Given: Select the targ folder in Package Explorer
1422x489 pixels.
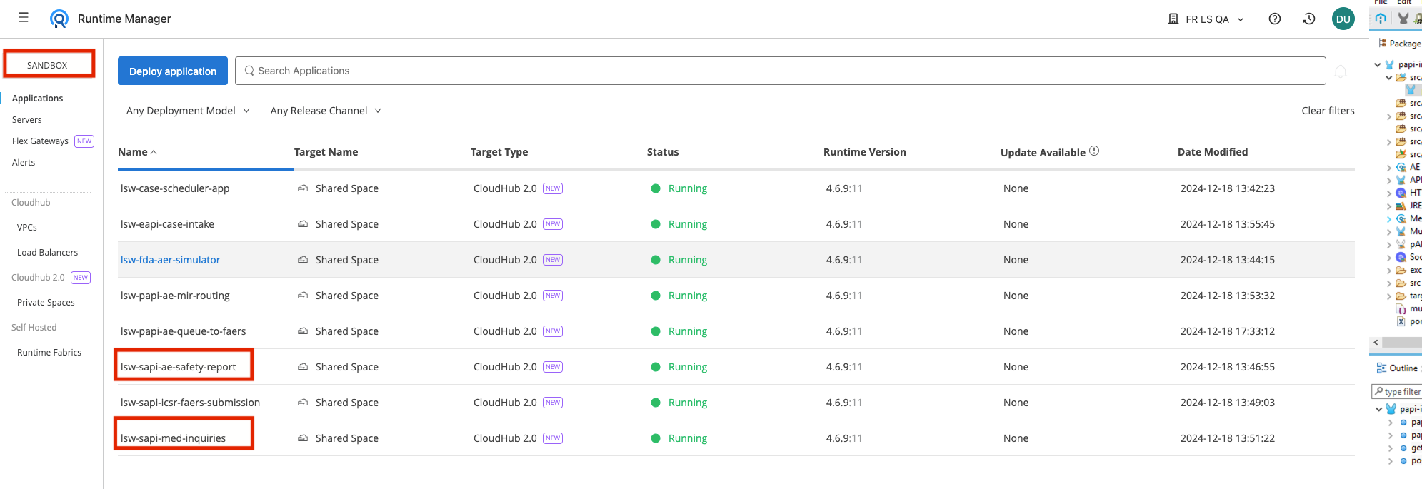Looking at the screenshot, I should (1409, 296).
